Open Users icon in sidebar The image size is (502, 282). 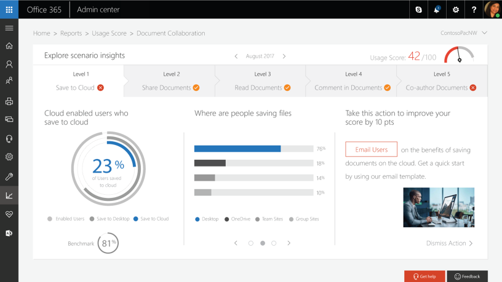tap(9, 65)
